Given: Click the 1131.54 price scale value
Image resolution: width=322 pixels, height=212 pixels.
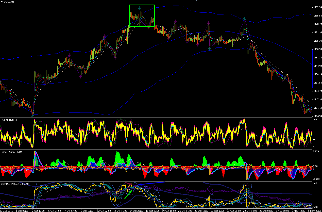Looking at the screenshot, I should (317, 83).
